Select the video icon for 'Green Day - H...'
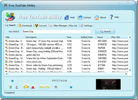This screenshot has height=100, width=138. [7, 51]
